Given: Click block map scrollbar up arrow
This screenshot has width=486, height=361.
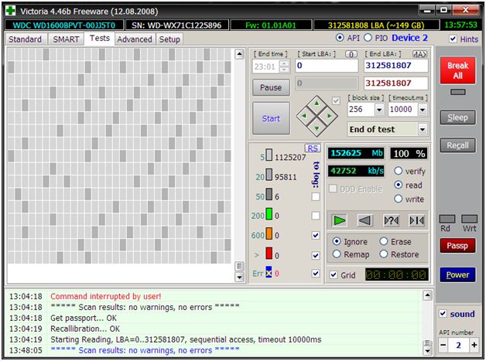Looking at the screenshot, I should pos(239,54).
